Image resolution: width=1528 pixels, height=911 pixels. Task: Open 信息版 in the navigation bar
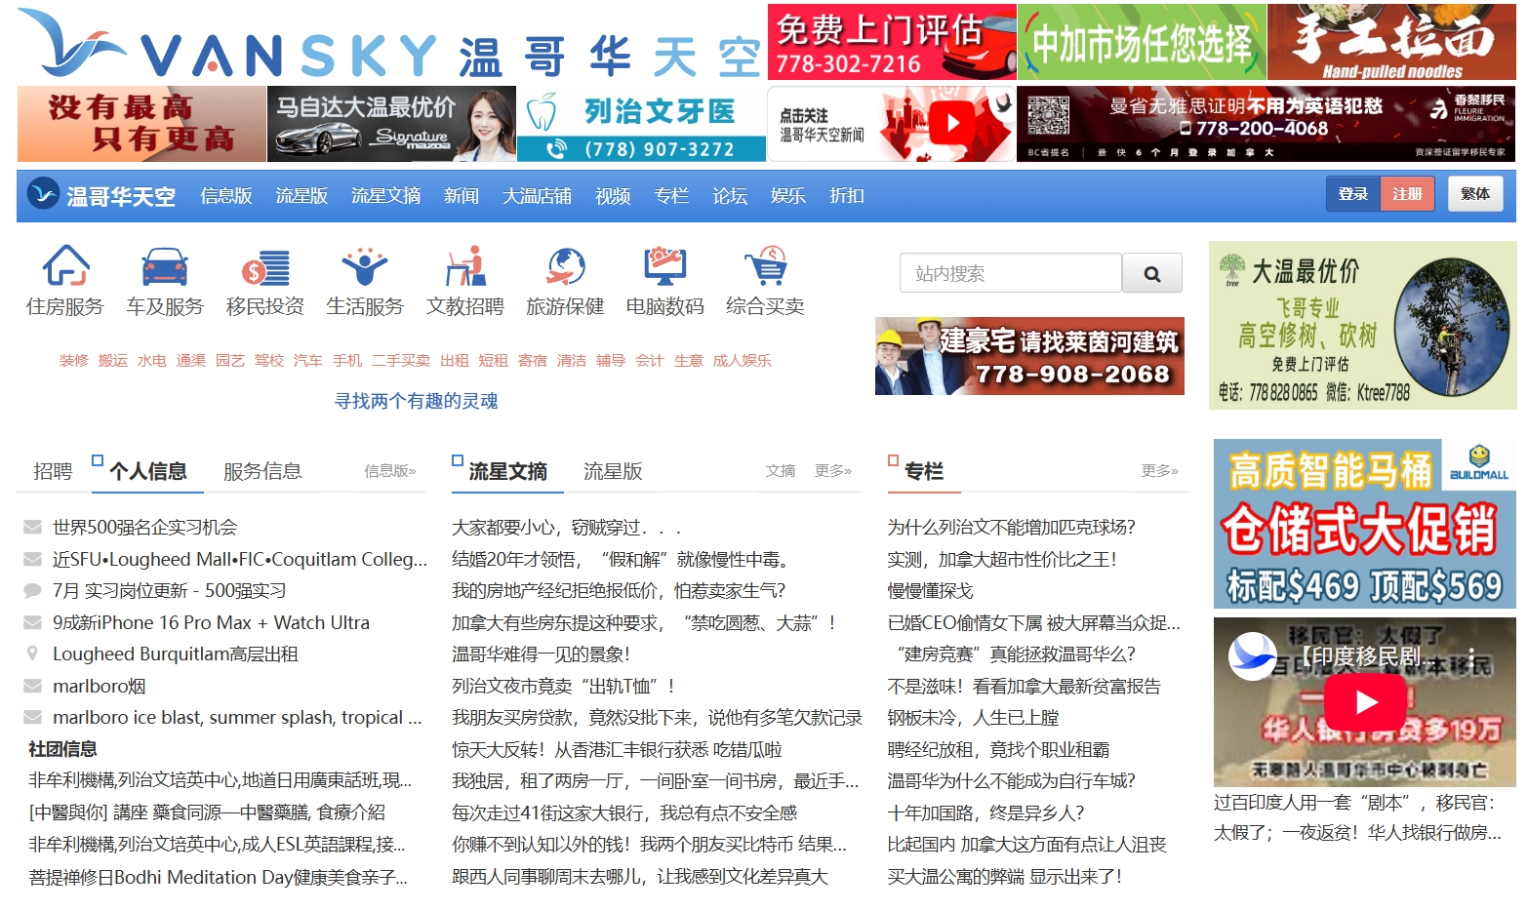[x=226, y=196]
